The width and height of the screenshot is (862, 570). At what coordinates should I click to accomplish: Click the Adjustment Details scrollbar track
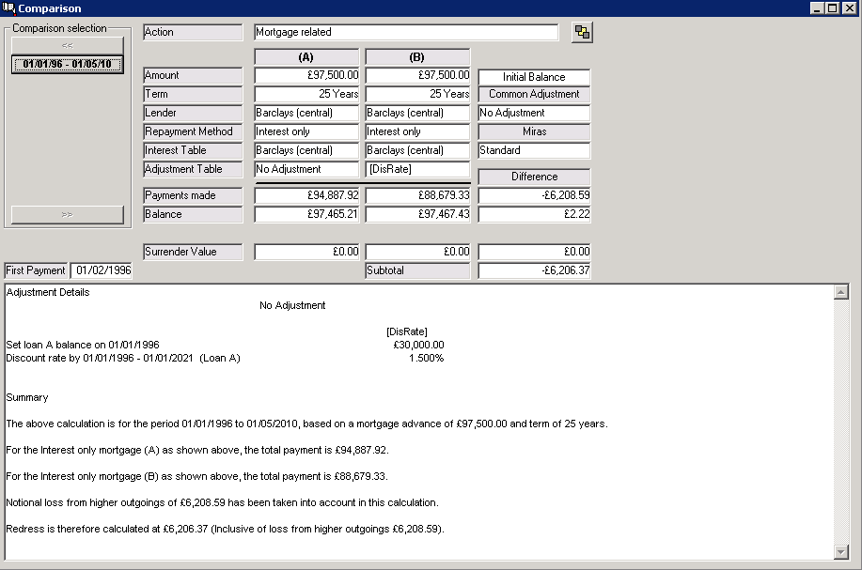pyautogui.click(x=841, y=422)
